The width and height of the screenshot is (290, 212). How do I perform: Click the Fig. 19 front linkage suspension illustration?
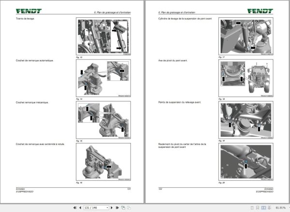click(246, 120)
